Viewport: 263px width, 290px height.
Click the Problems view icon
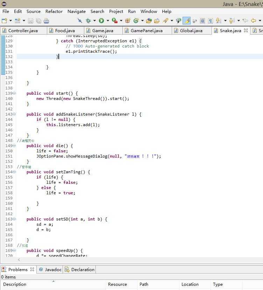click(4, 269)
